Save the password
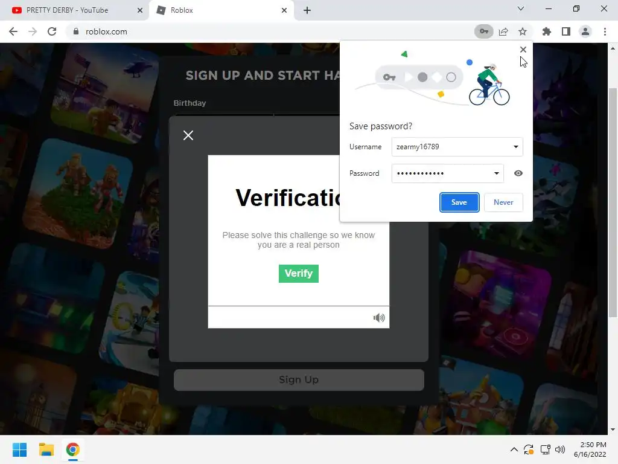 [x=459, y=202]
